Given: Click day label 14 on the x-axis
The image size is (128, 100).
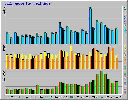Looking at the screenshot, I should [x=56, y=97].
